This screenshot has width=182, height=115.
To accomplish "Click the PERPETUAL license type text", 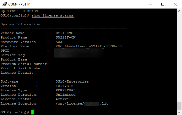I will (x=65, y=90).
